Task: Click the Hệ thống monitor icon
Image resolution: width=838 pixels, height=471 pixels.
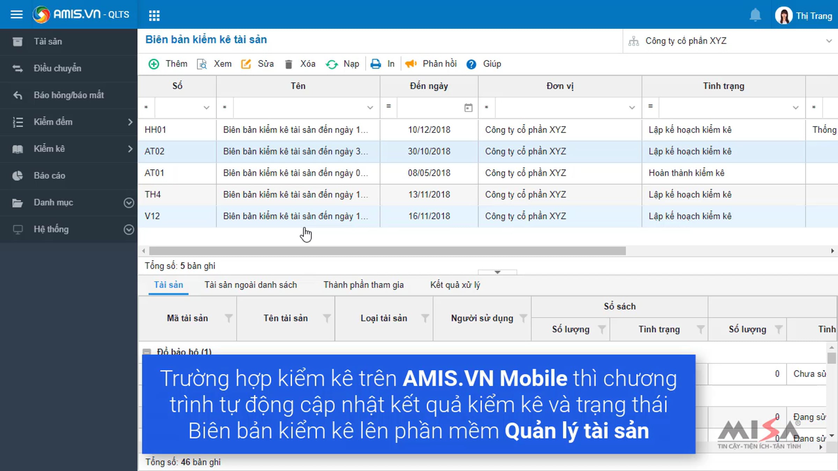Action: [17, 230]
